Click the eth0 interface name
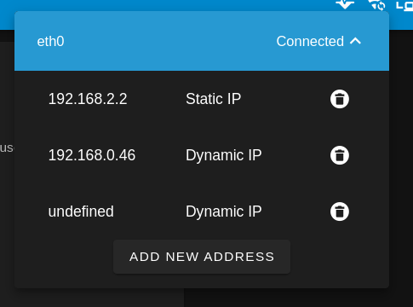Screen dimensions: 413x307 [x=50, y=42]
